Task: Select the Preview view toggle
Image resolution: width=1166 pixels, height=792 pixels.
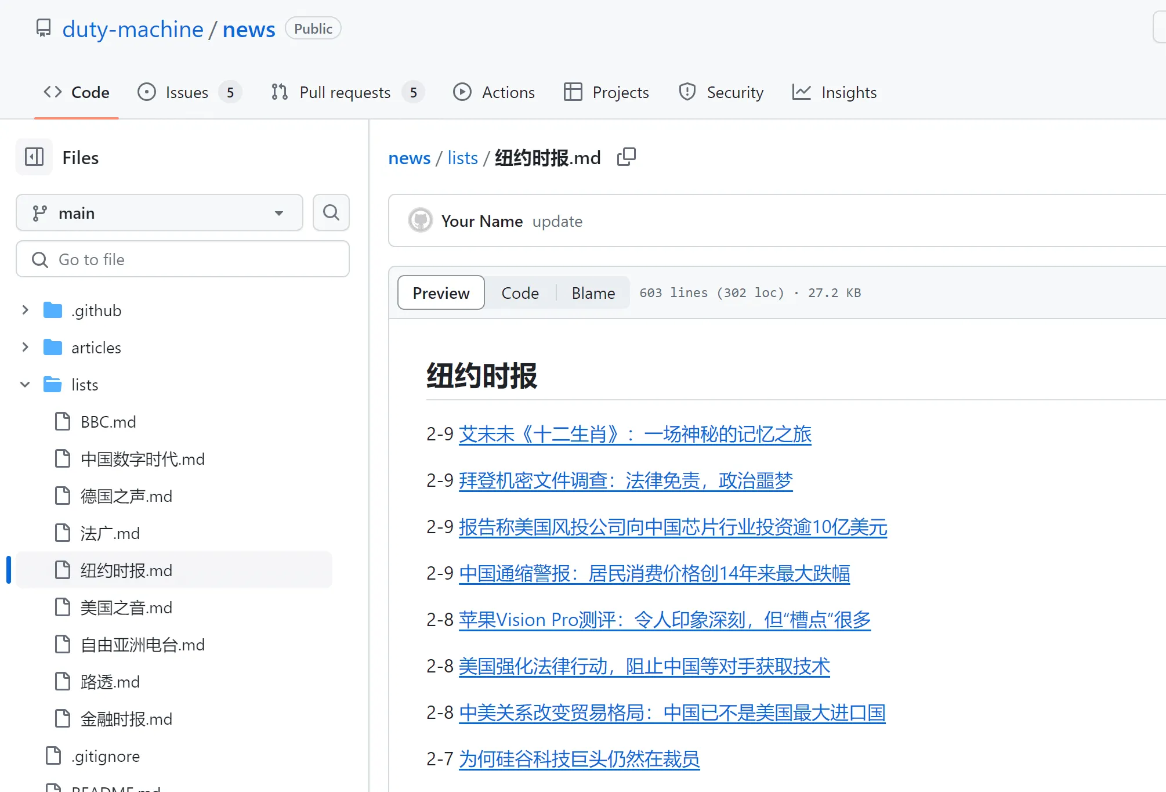Action: tap(441, 293)
